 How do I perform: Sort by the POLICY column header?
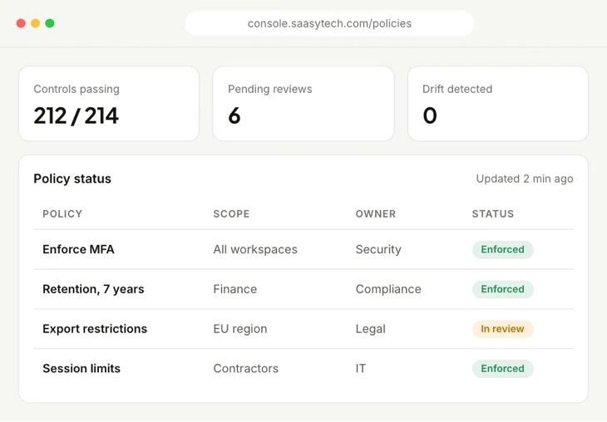pos(62,213)
